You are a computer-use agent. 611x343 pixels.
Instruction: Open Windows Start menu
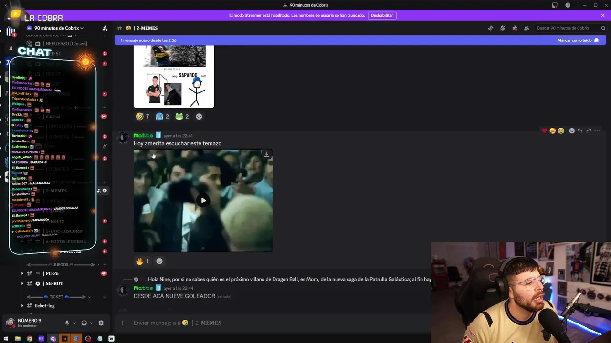pos(6,339)
